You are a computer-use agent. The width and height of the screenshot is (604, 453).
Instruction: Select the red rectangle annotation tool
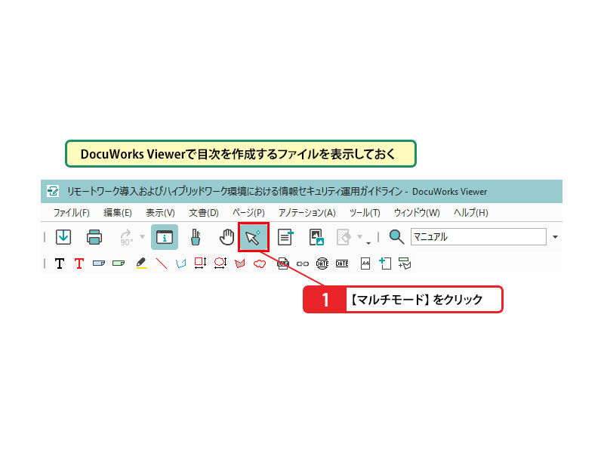coord(200,263)
